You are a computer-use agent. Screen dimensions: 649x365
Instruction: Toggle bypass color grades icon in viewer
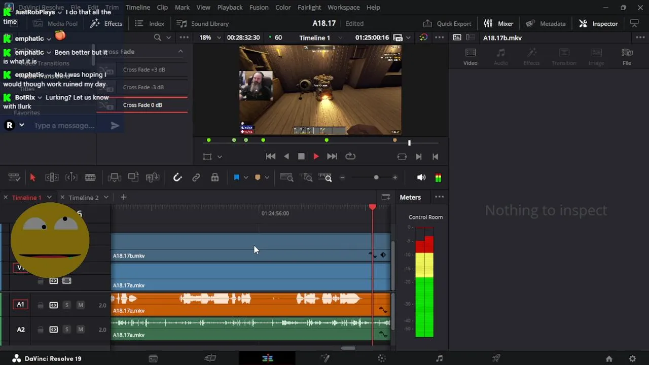[x=423, y=38]
